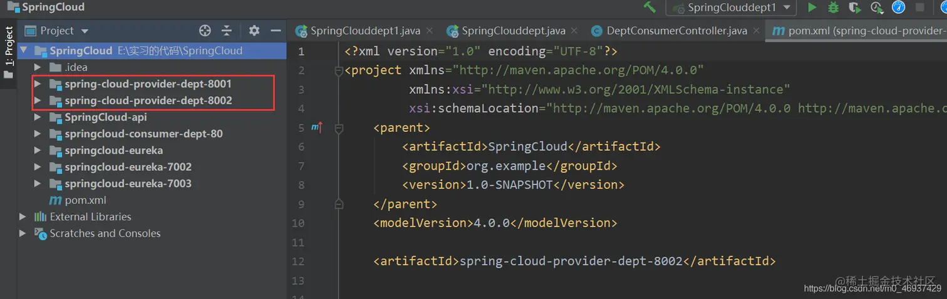Image resolution: width=947 pixels, height=299 pixels.
Task: Click the Maven m icon beside pom.xml in tree
Action: coord(55,200)
